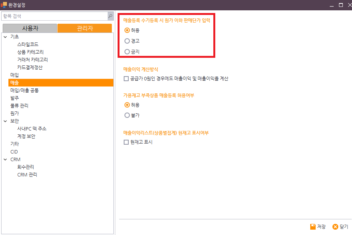
Task: Click the save disk icon
Action: [313, 227]
